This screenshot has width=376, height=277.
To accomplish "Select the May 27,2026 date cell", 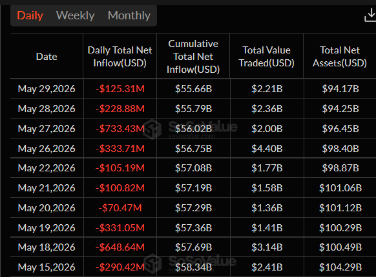I will pyautogui.click(x=47, y=129).
